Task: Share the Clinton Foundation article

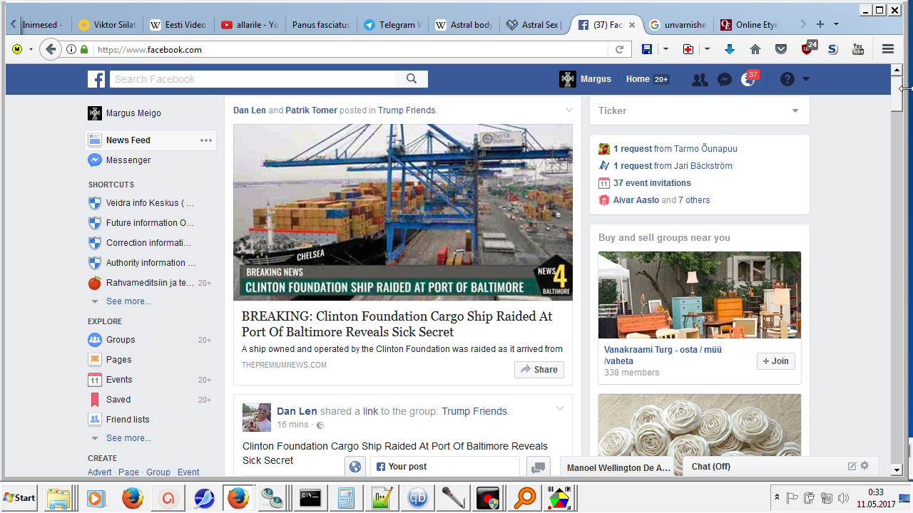Action: 539,370
